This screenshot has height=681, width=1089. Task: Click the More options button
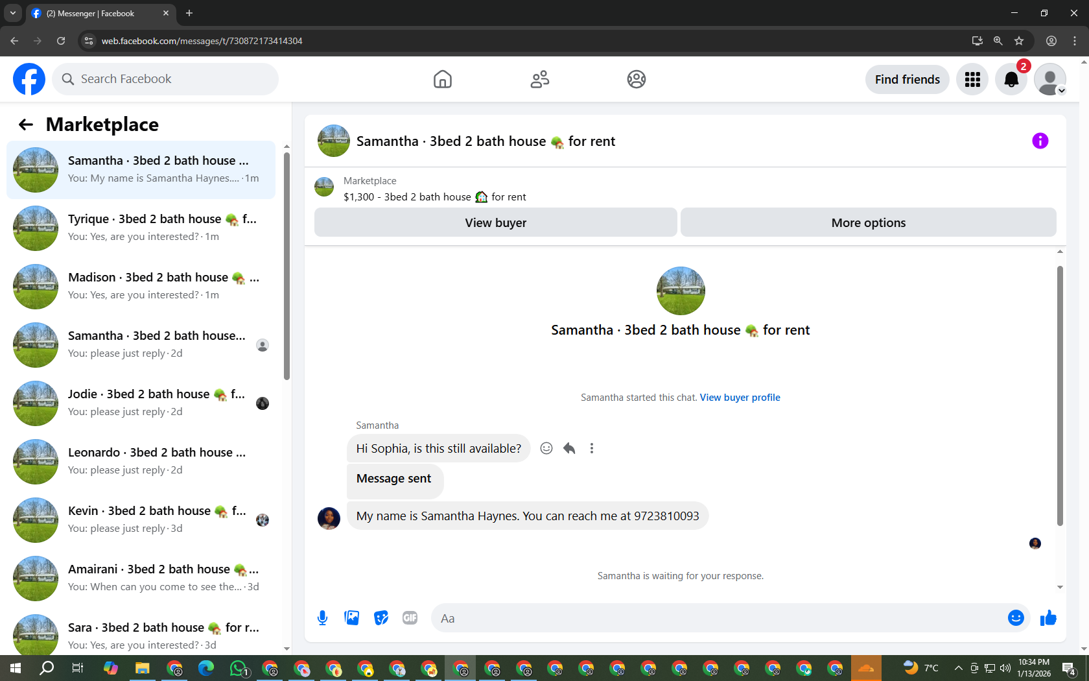click(x=869, y=222)
